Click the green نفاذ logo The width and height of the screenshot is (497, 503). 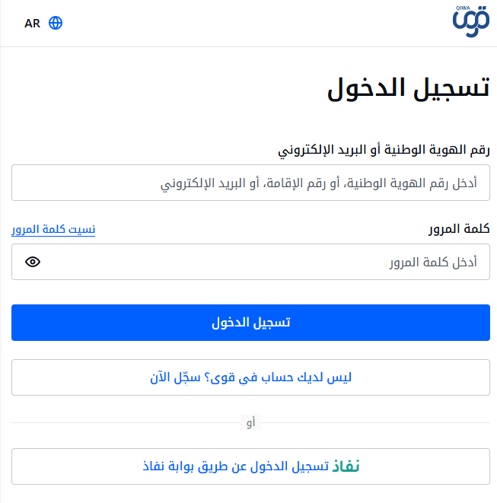coord(346,466)
